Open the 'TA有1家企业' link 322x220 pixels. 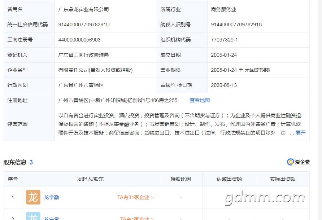point(136,218)
